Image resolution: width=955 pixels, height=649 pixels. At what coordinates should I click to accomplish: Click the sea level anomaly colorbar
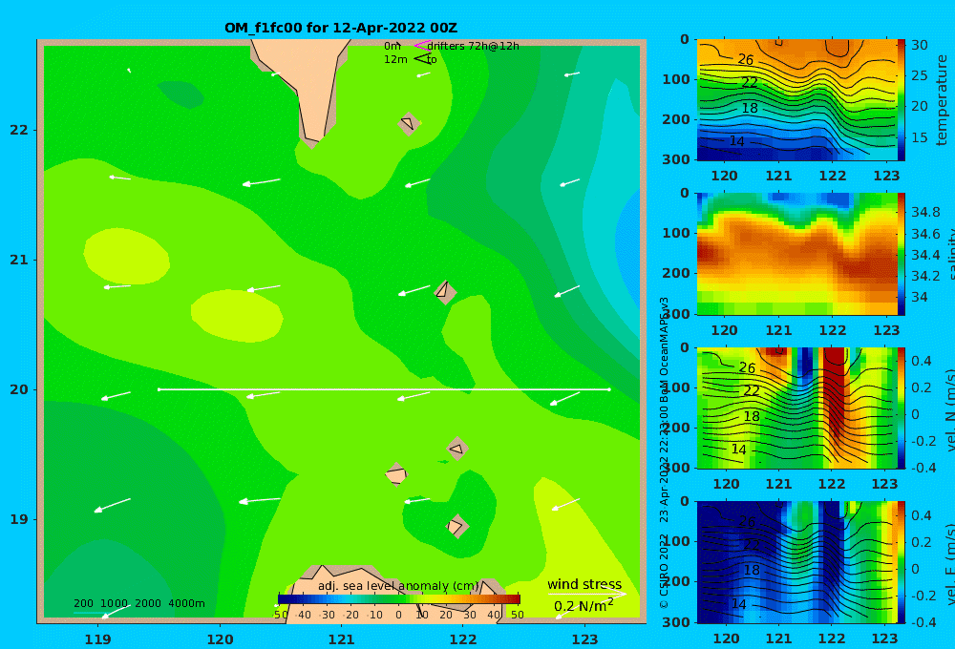click(x=399, y=599)
